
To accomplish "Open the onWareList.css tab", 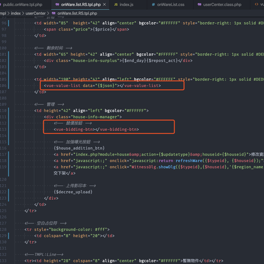I will point(168,5).
